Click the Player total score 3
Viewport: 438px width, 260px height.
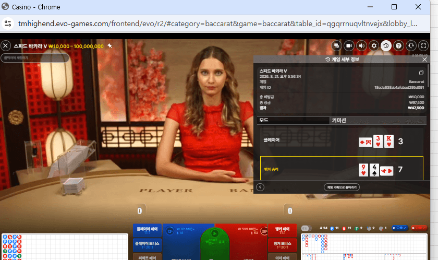[400, 141]
